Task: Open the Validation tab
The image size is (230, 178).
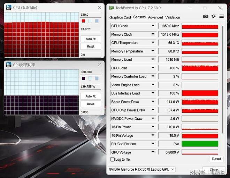Action: pyautogui.click(x=173, y=17)
